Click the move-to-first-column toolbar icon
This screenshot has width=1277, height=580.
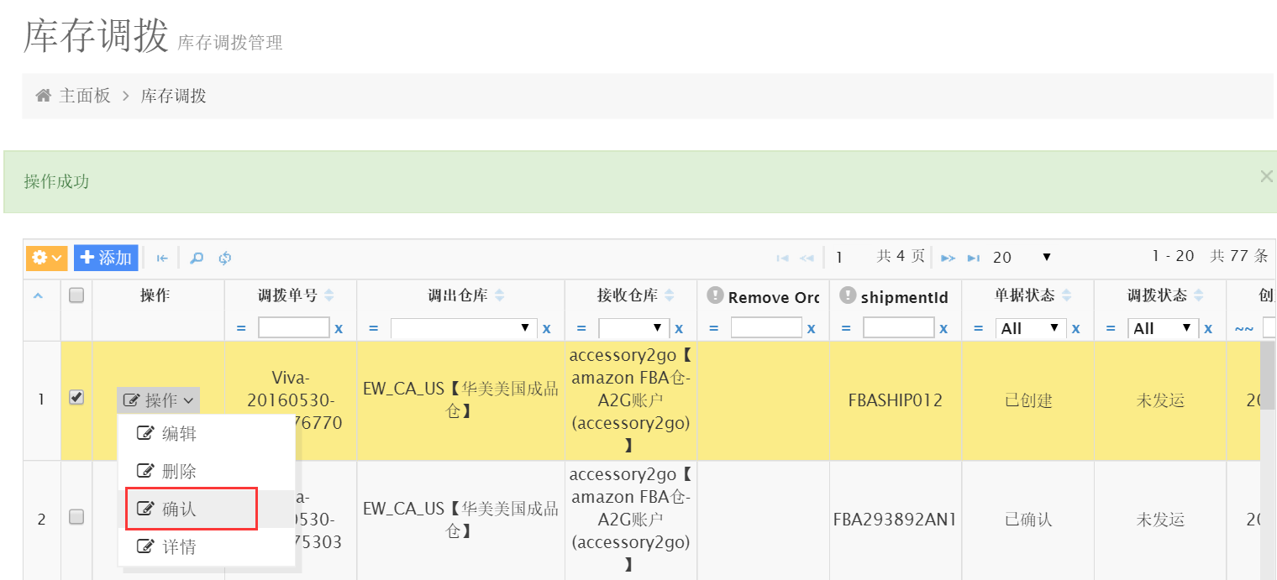coord(162,259)
